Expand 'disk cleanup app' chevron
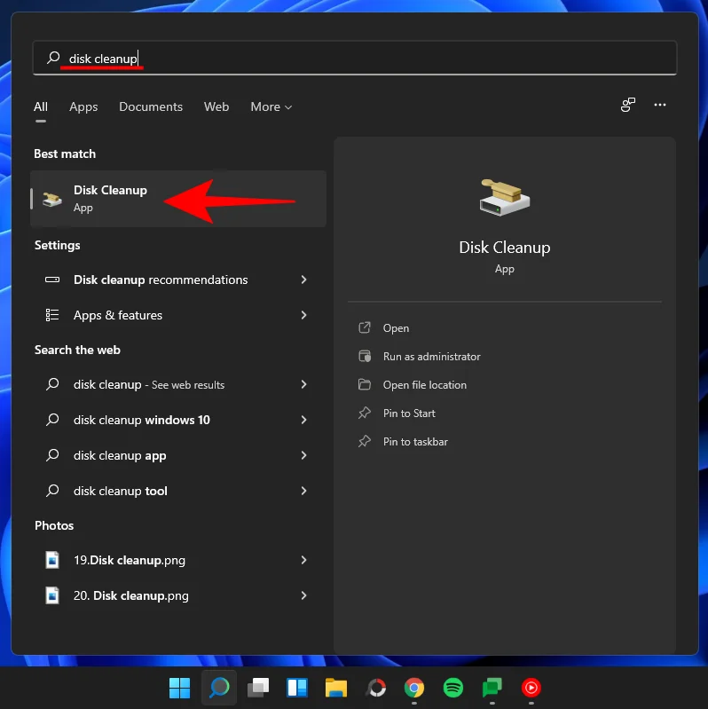708x709 pixels. (x=303, y=455)
